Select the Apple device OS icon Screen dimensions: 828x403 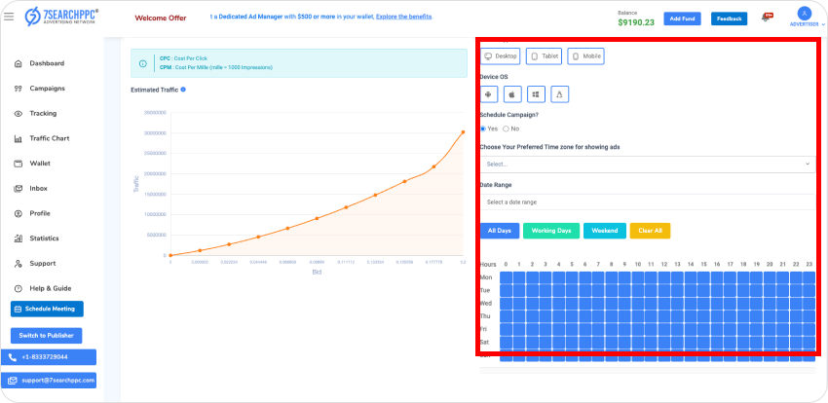(512, 94)
